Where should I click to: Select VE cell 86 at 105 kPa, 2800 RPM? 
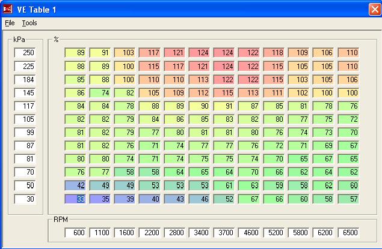tap(174, 119)
